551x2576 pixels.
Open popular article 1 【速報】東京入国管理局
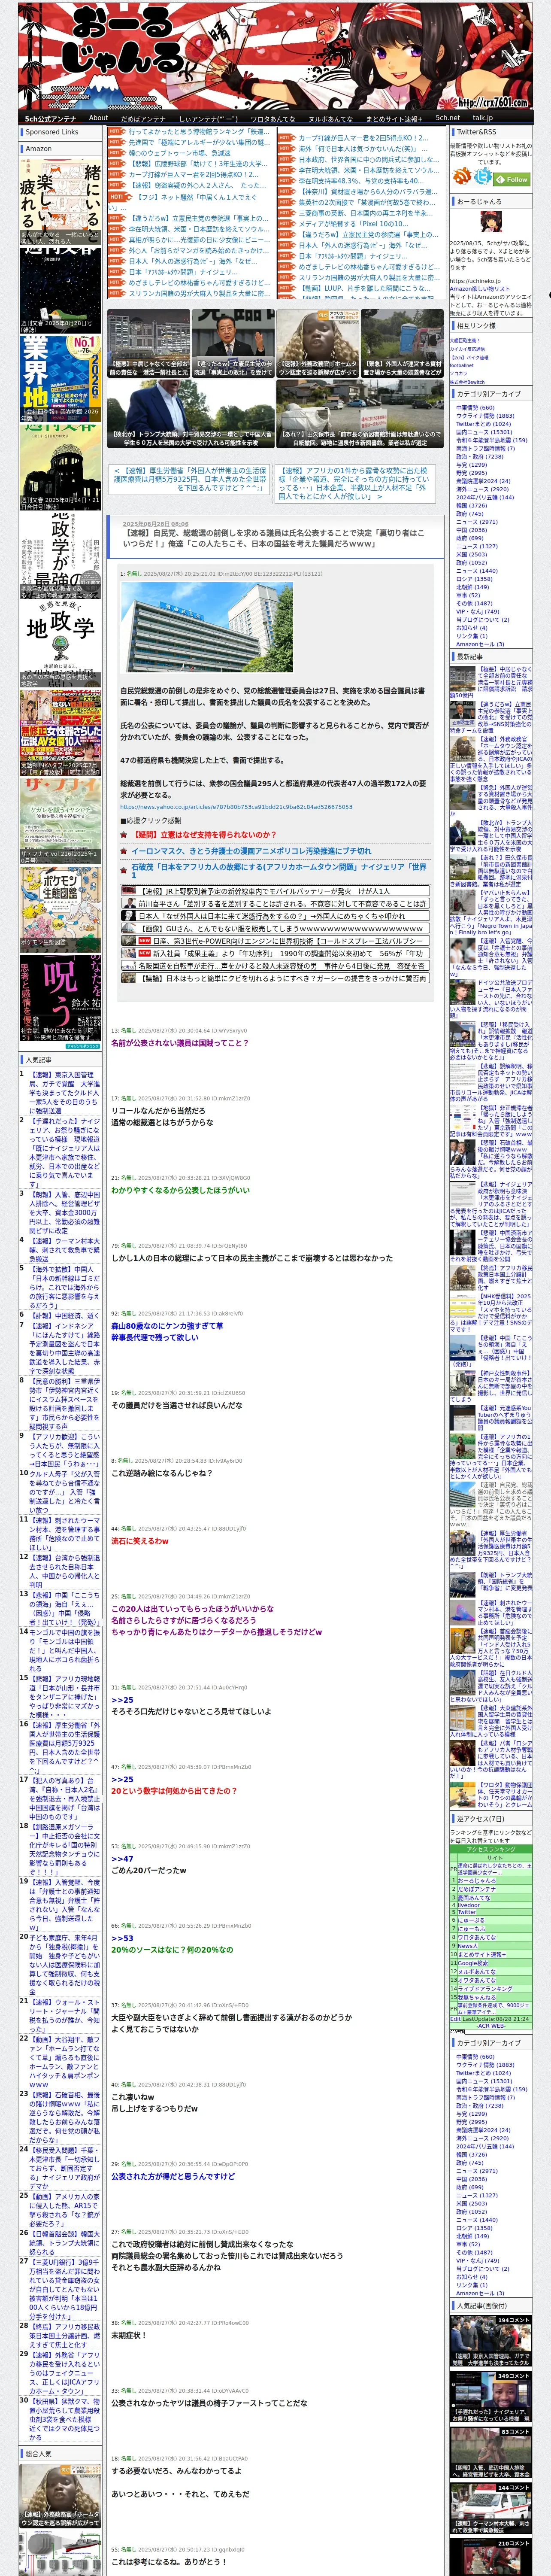pyautogui.click(x=64, y=1093)
